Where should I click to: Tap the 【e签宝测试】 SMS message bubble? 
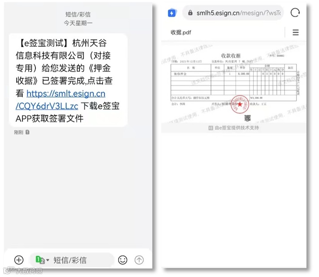(68, 80)
